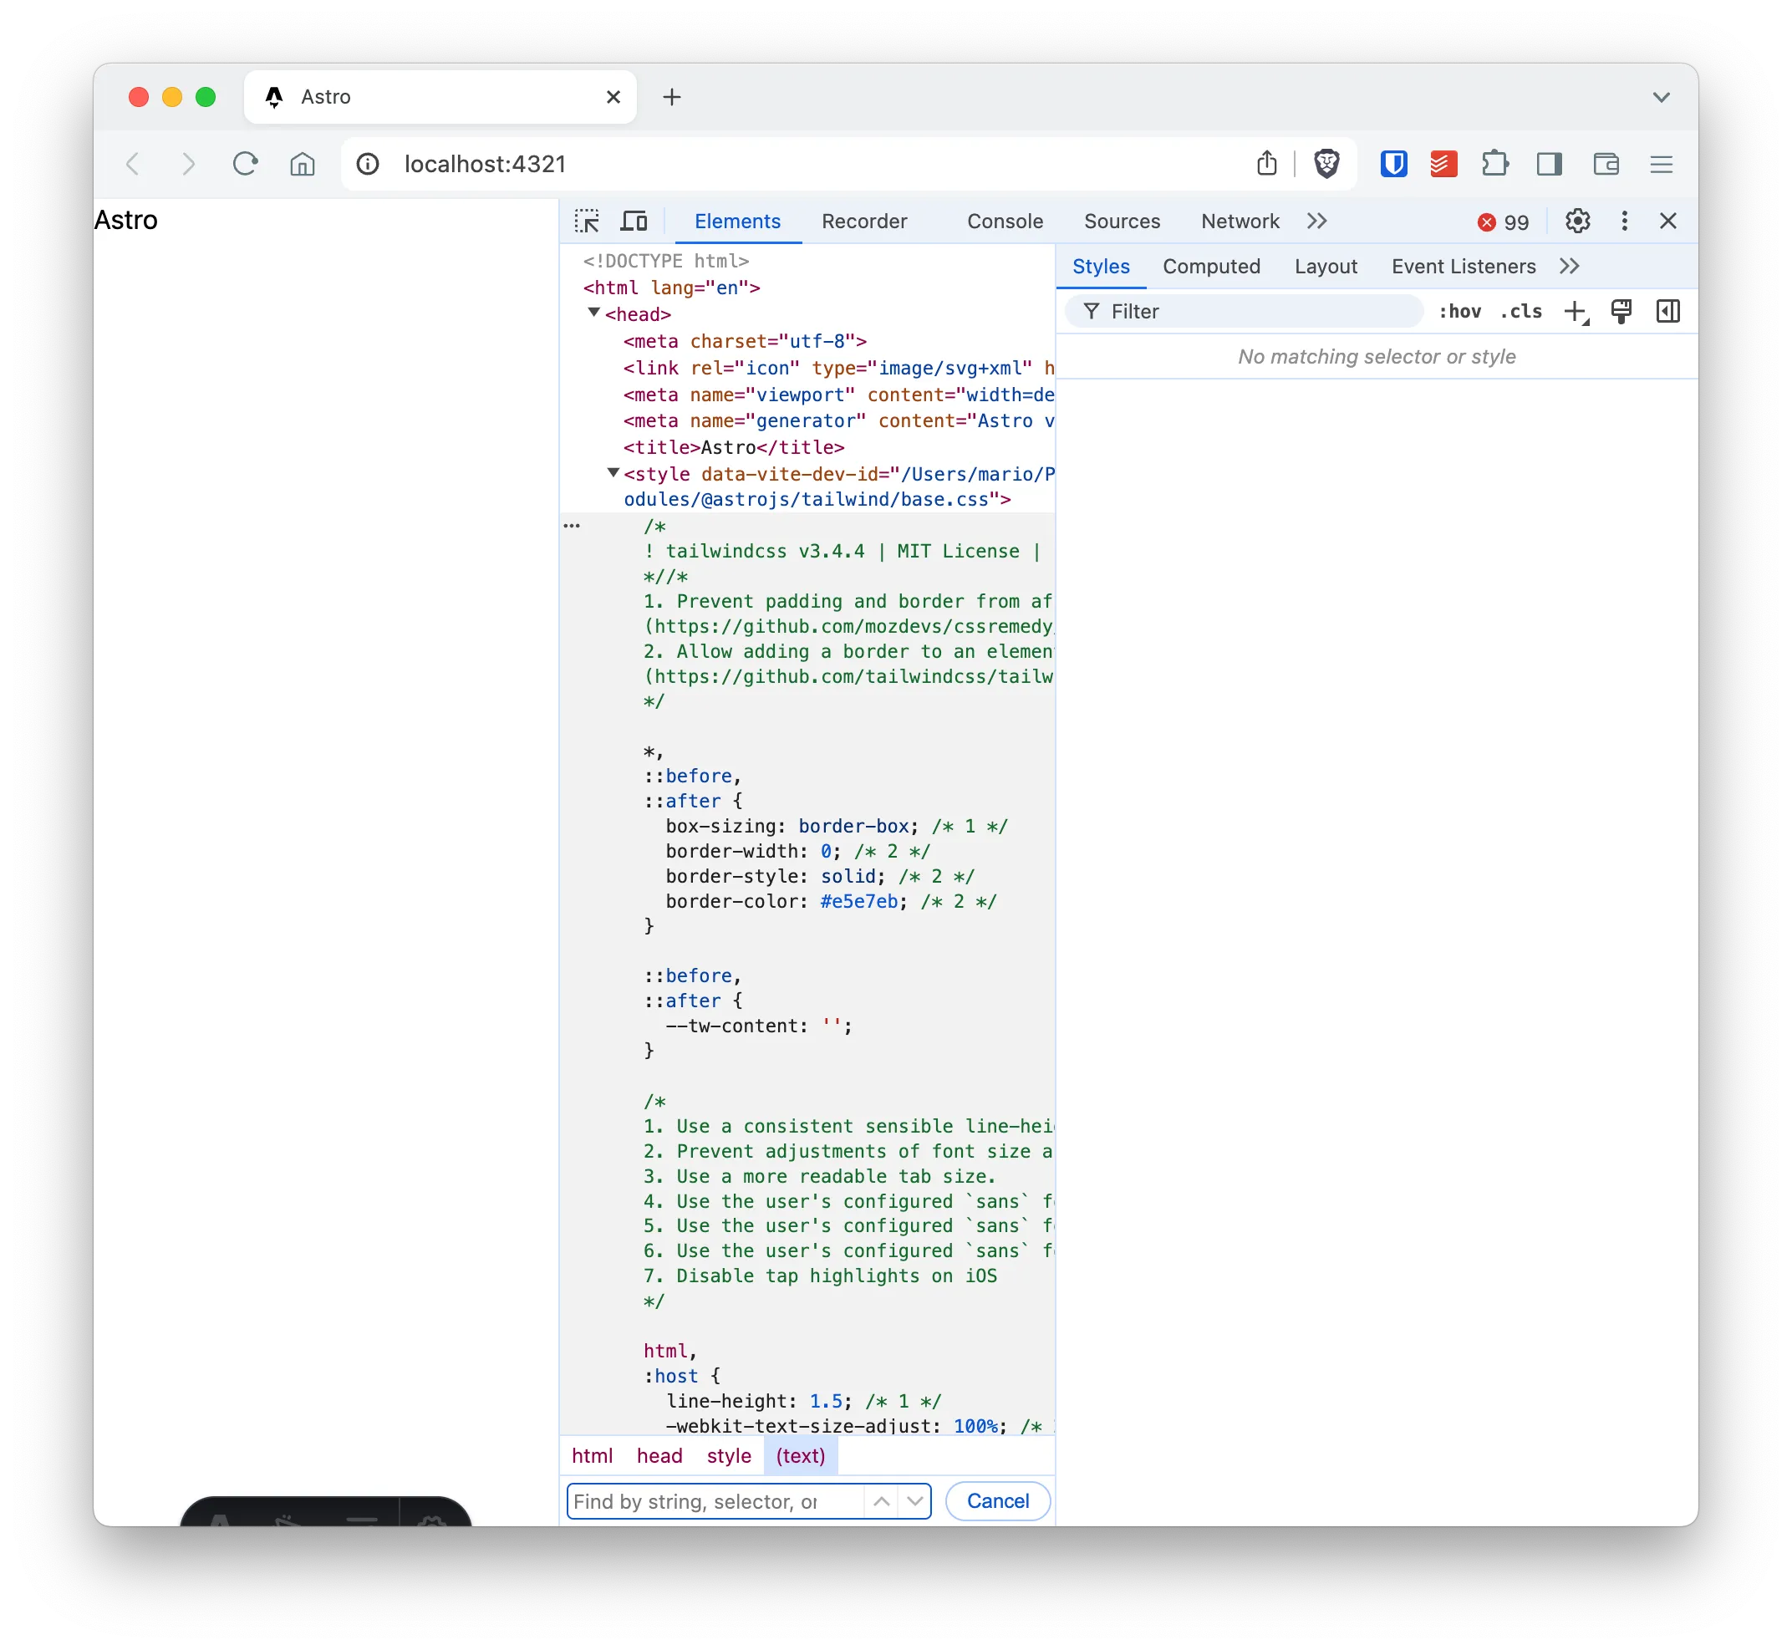Open Brave Shields lion icon
1792x1650 pixels.
[x=1326, y=165]
